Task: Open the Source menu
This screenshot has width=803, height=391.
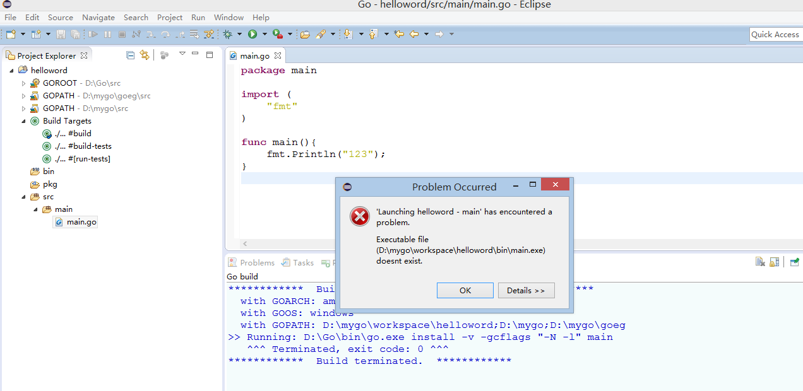Action: pyautogui.click(x=61, y=18)
